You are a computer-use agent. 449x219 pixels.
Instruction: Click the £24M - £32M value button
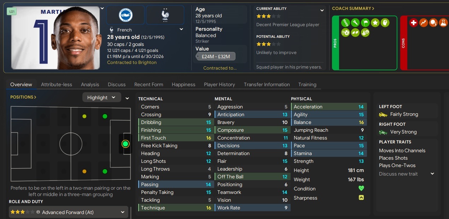tap(216, 57)
